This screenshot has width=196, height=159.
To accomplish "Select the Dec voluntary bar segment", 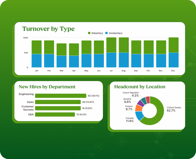I will [174, 45].
